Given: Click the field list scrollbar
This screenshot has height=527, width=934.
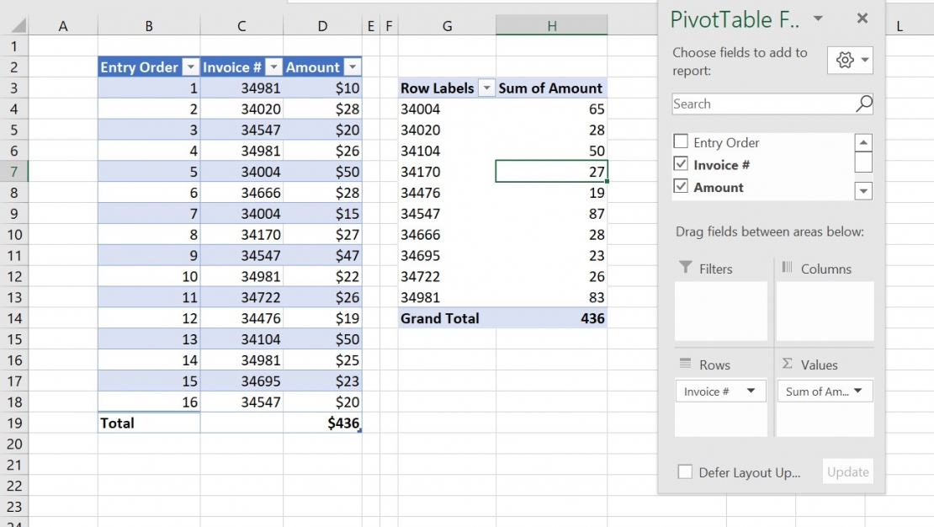Looking at the screenshot, I should click(x=863, y=164).
